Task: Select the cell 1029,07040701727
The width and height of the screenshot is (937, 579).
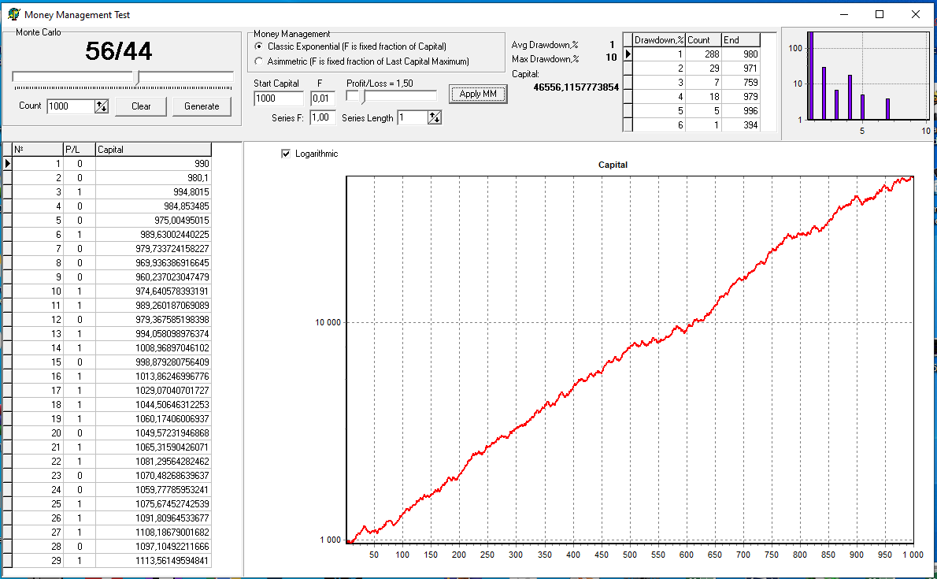Action: point(153,391)
